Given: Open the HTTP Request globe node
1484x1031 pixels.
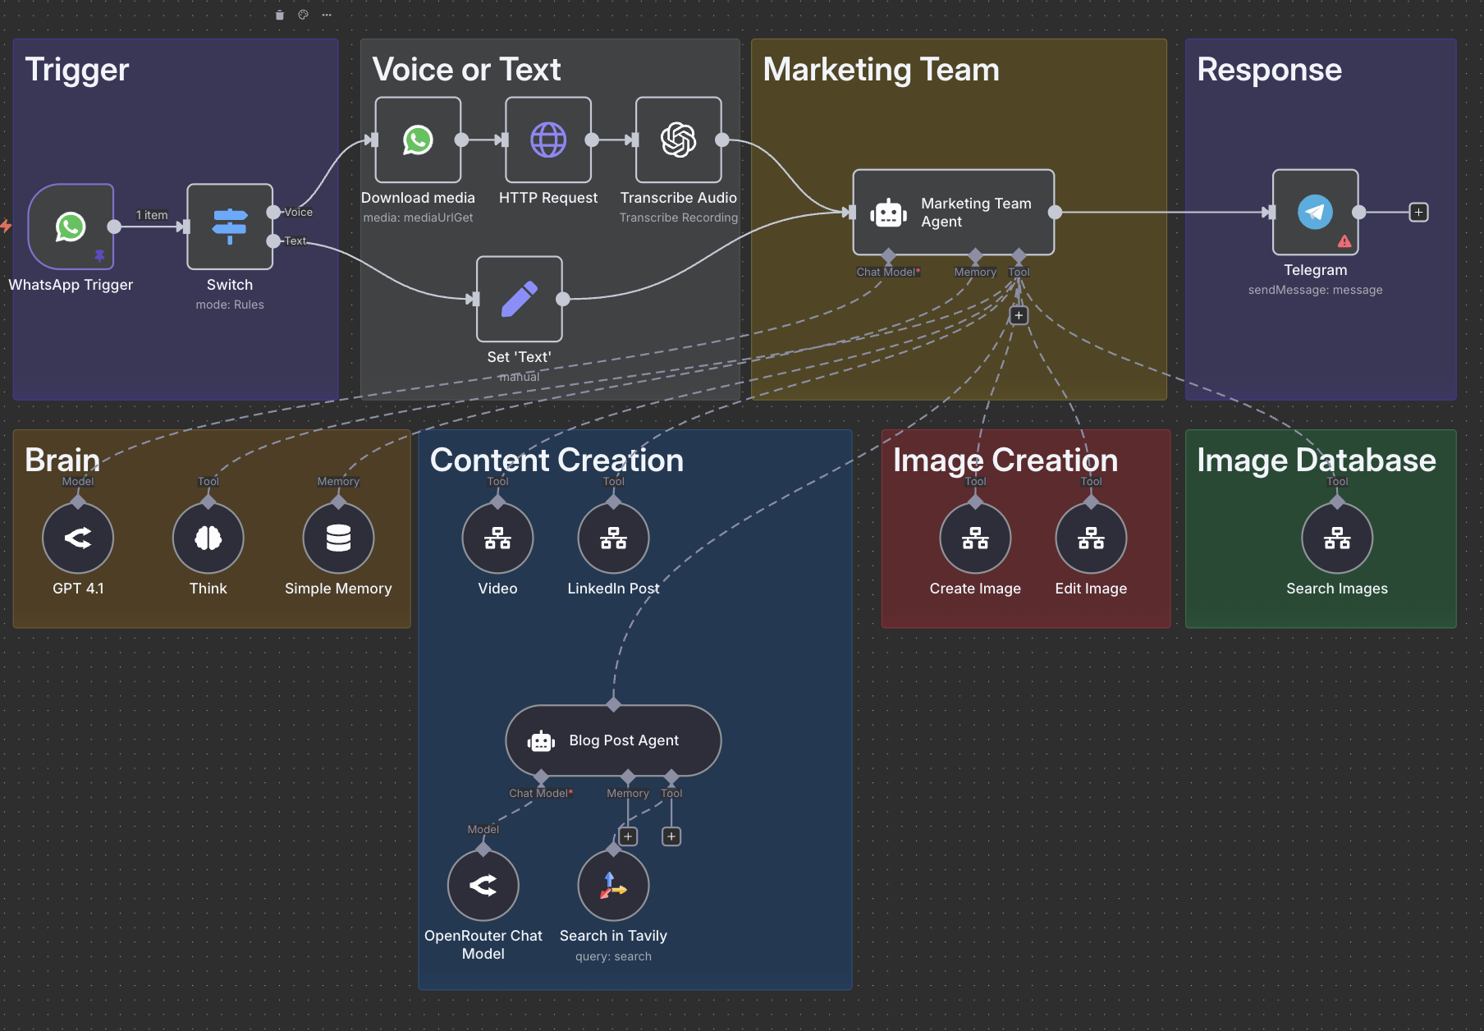Looking at the screenshot, I should pos(548,140).
